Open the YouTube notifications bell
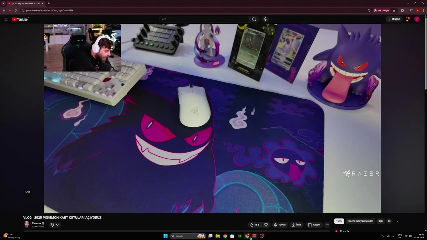Screen dimensions: 427x240 pos(407,19)
